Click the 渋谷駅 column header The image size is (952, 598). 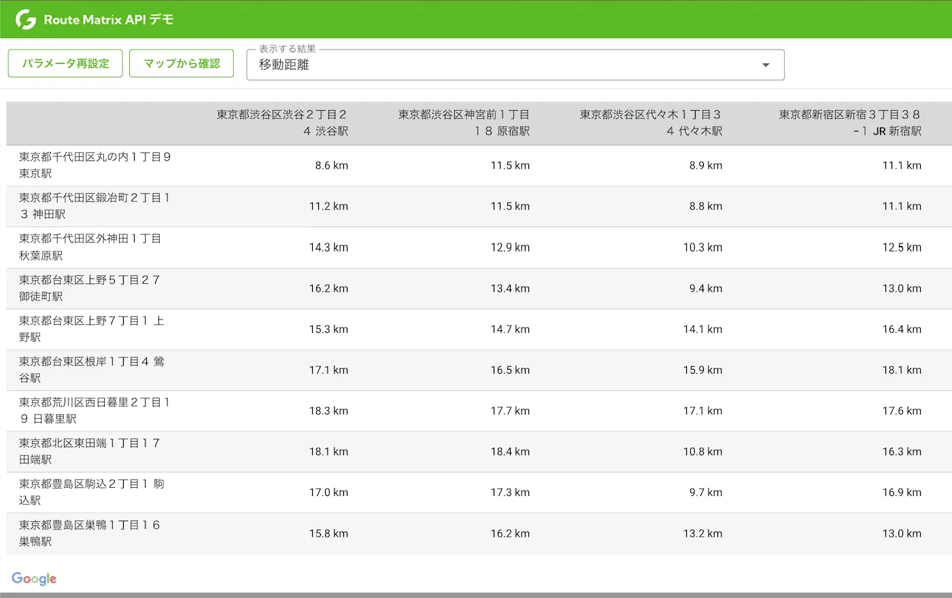click(x=282, y=123)
